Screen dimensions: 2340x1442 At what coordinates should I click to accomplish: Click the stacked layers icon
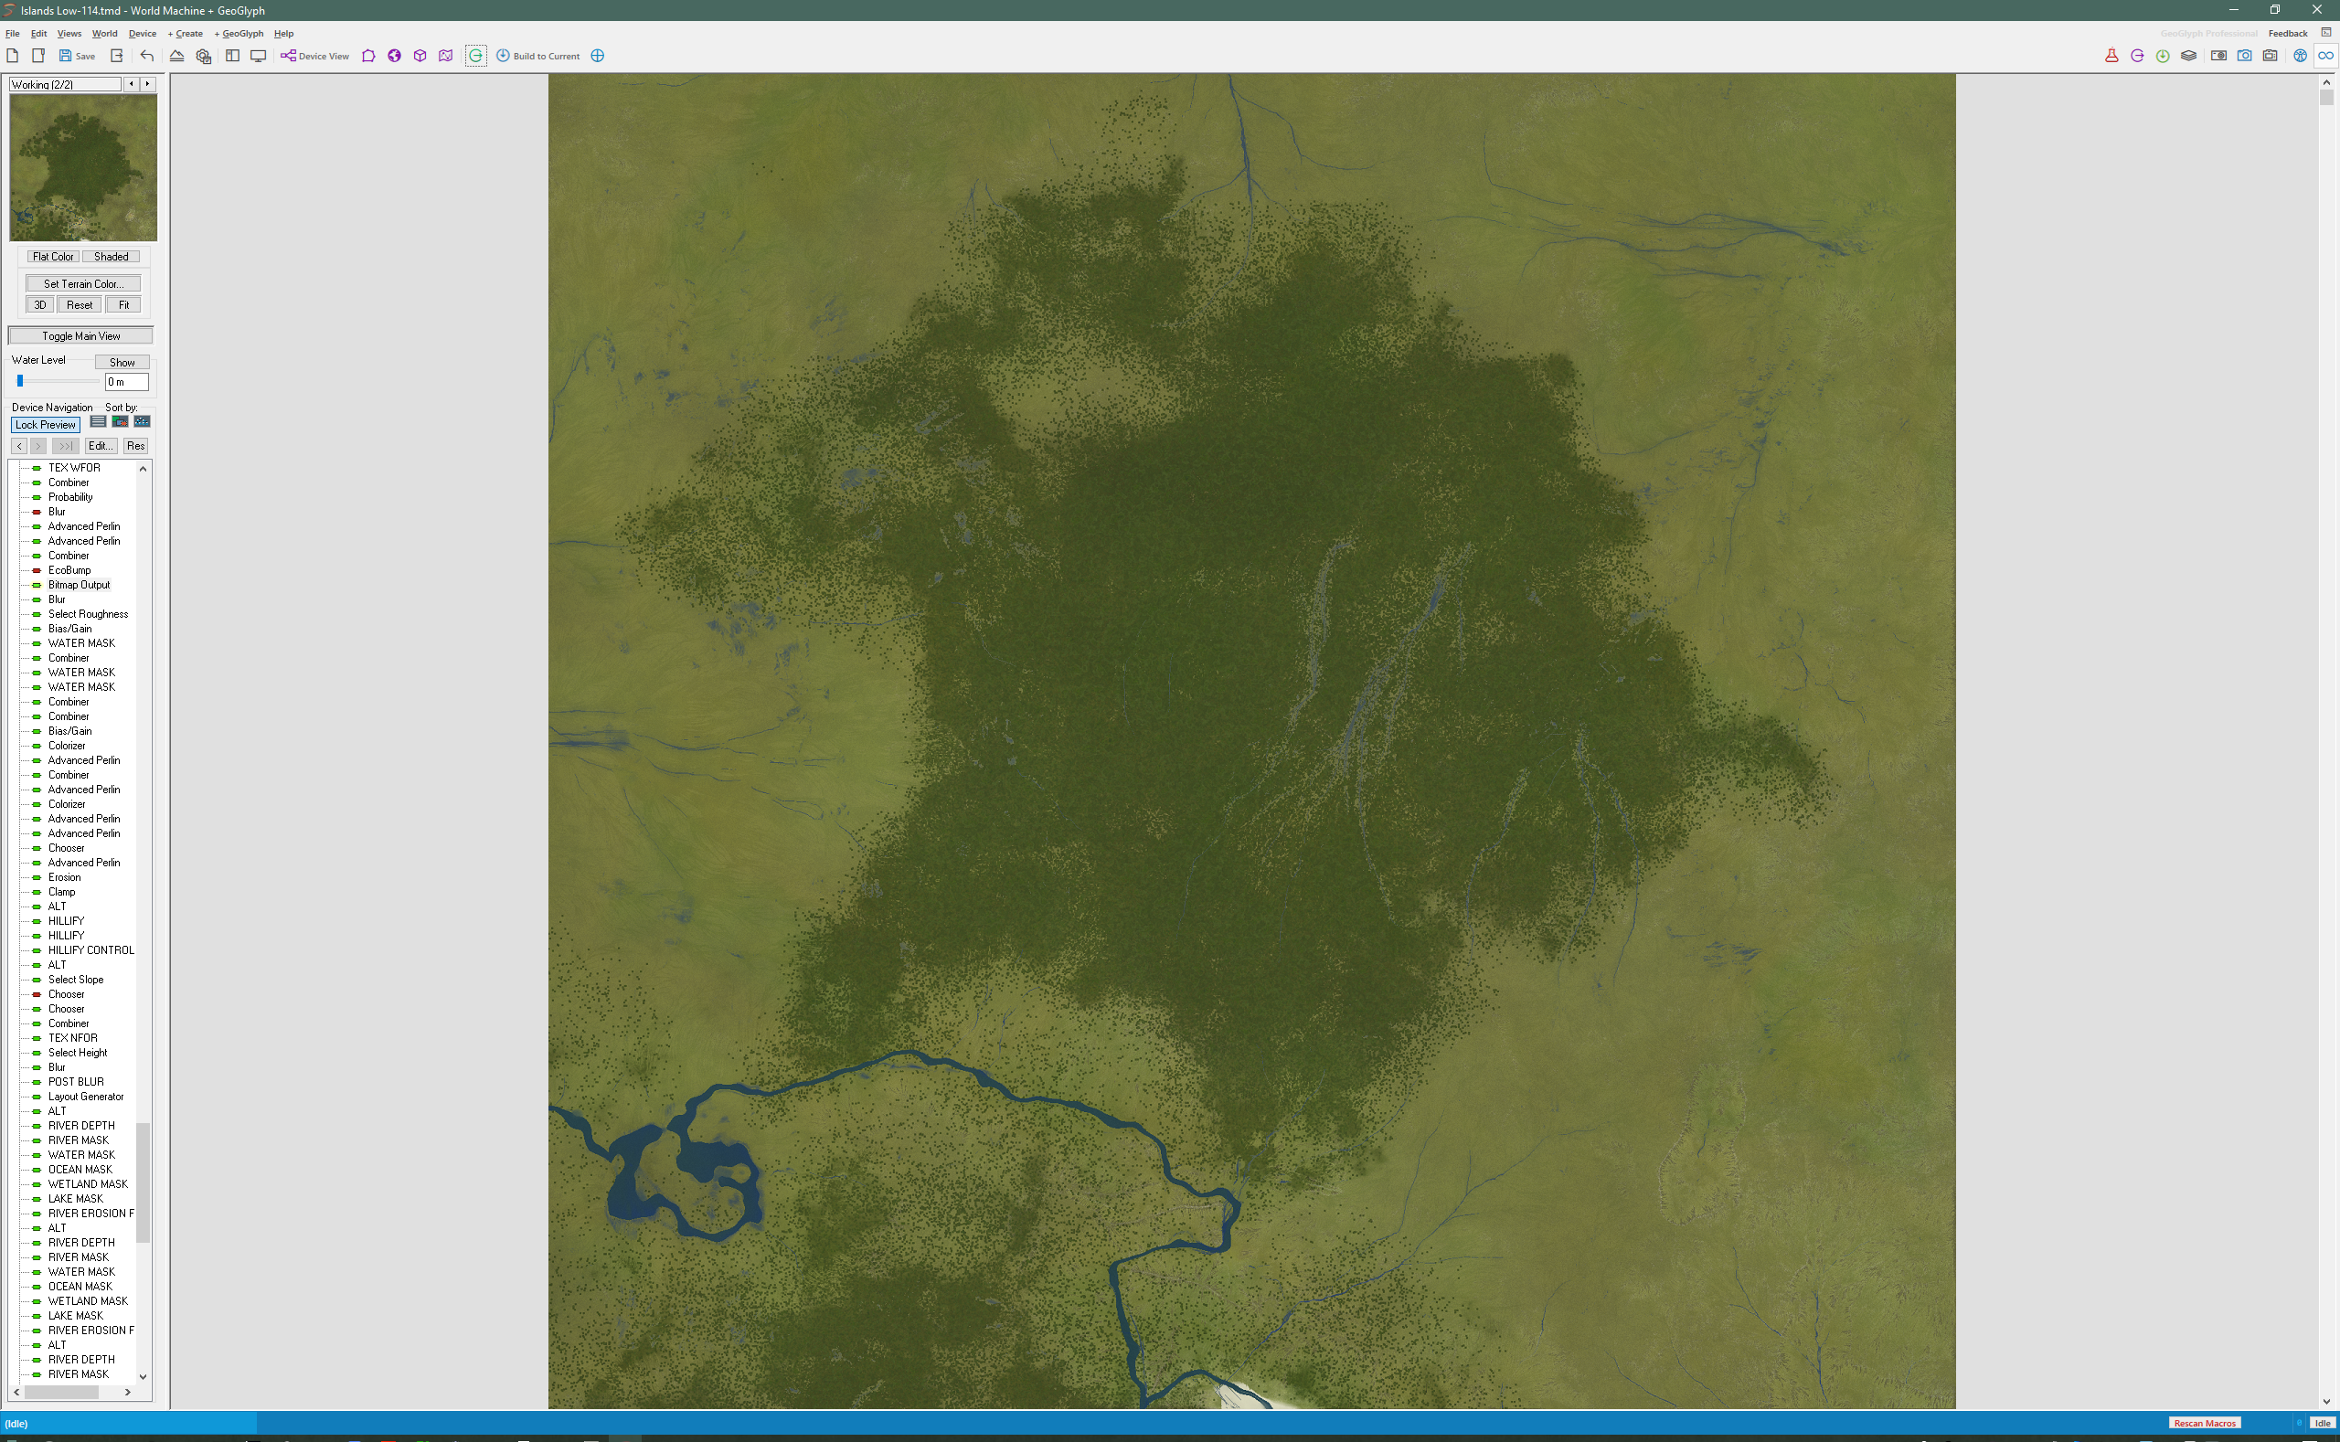[2188, 56]
